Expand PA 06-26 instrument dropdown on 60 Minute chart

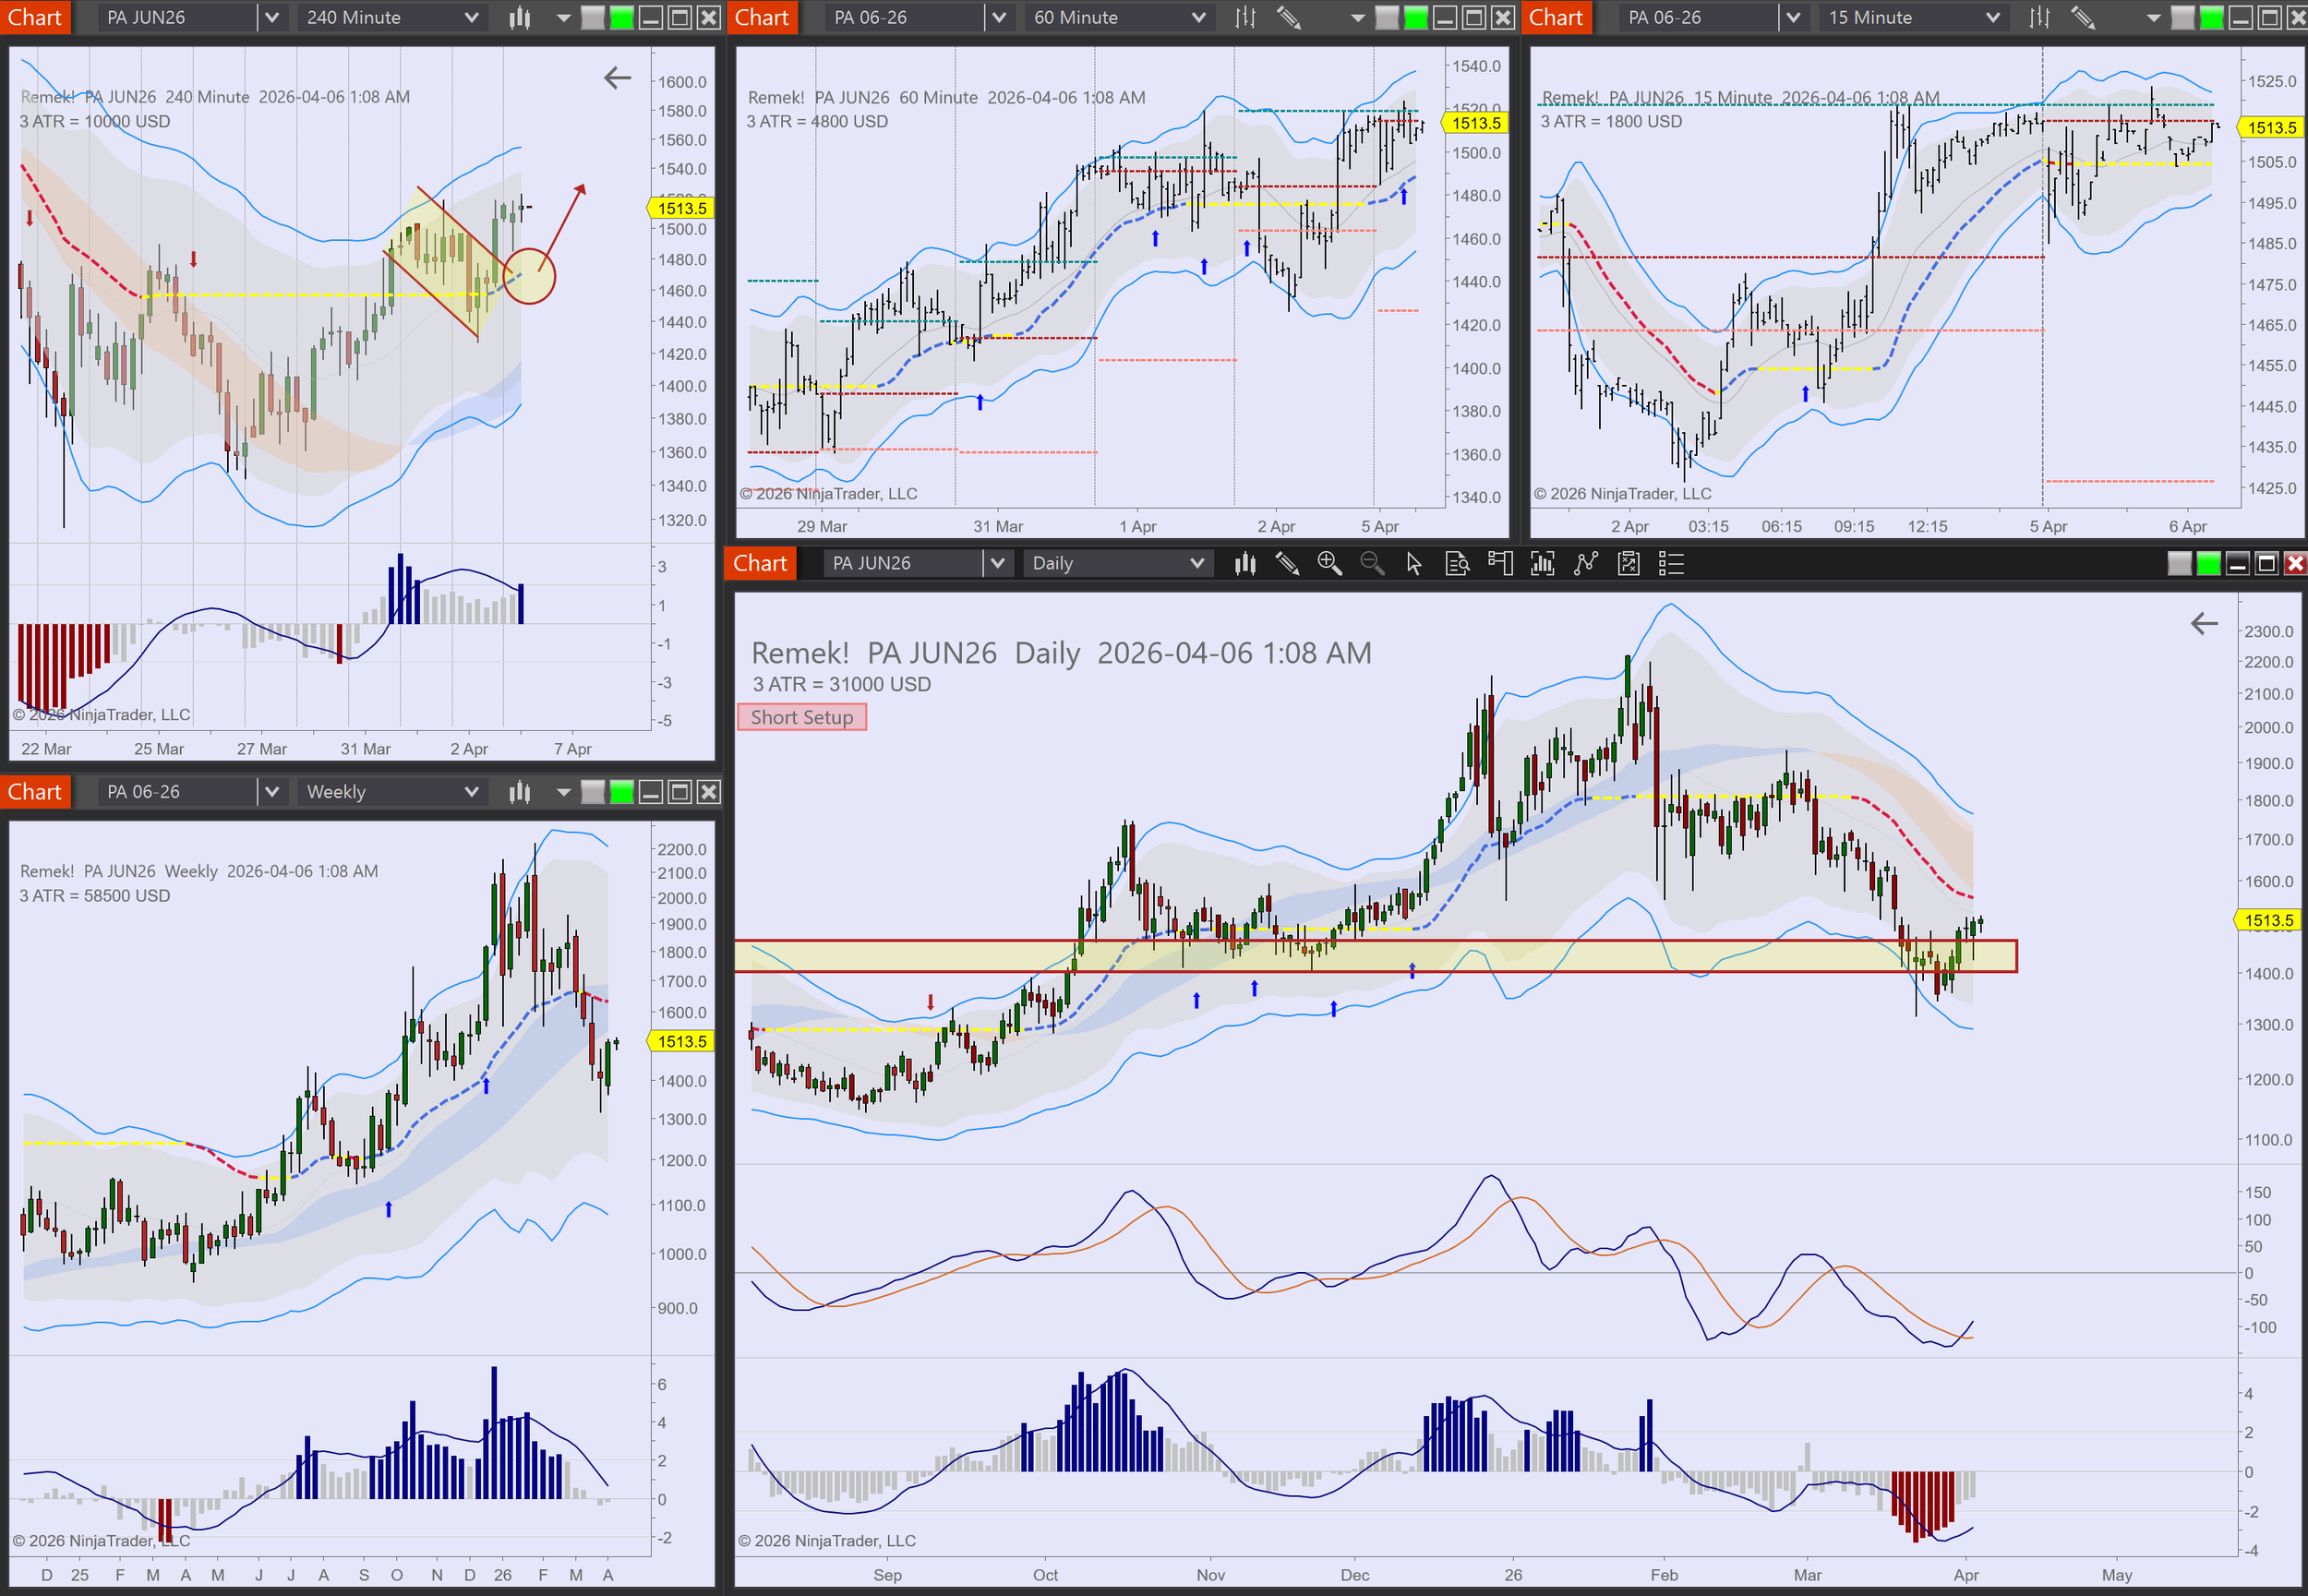[x=997, y=17]
